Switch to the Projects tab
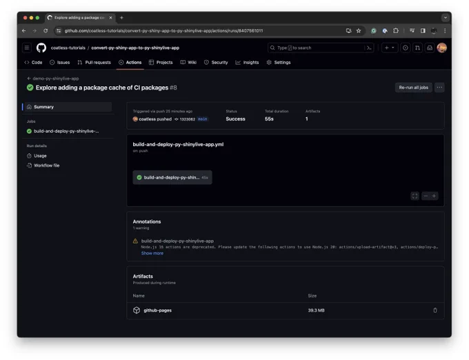 (x=161, y=63)
